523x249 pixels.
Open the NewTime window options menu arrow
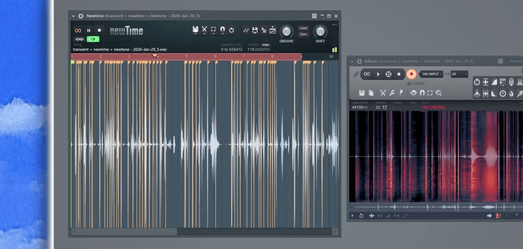click(x=73, y=16)
